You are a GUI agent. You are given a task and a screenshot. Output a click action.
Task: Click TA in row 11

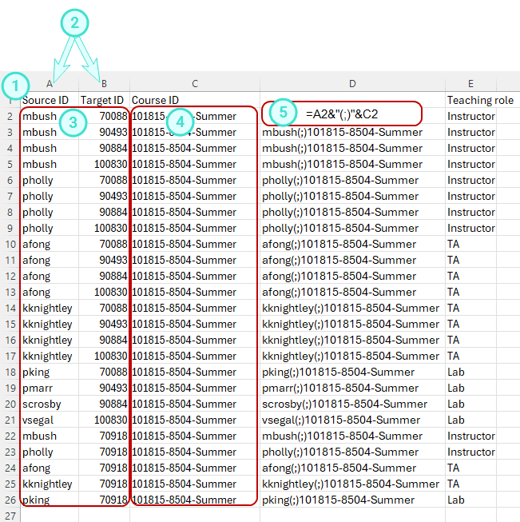pyautogui.click(x=470, y=260)
